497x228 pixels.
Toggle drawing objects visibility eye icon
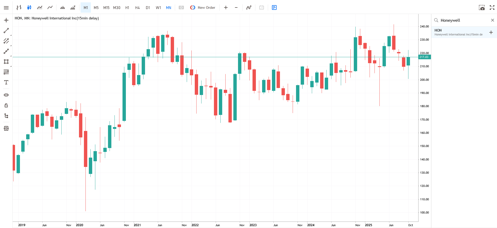click(x=6, y=95)
